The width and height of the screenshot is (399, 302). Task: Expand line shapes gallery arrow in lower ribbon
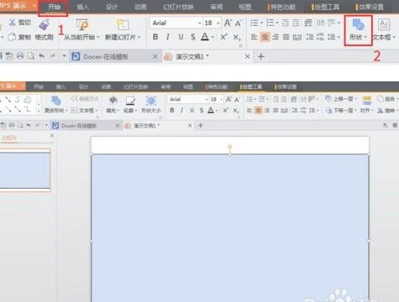click(x=39, y=111)
